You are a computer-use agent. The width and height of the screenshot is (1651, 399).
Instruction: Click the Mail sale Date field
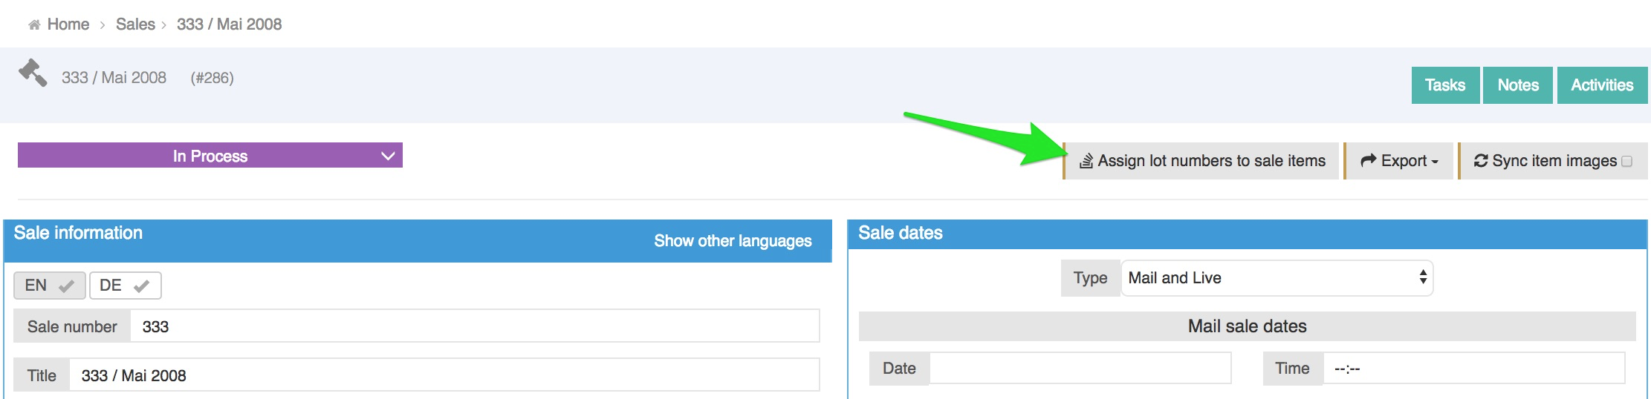click(1080, 369)
